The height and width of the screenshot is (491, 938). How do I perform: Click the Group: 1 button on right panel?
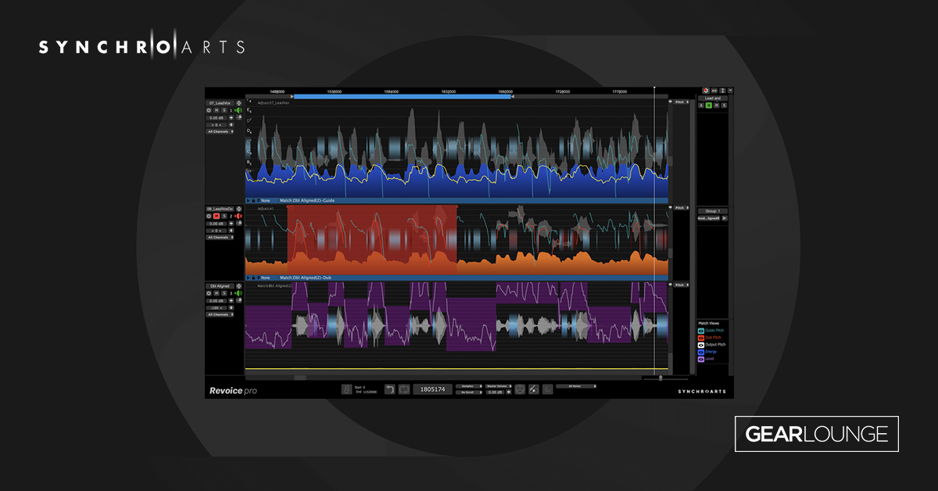pyautogui.click(x=713, y=210)
